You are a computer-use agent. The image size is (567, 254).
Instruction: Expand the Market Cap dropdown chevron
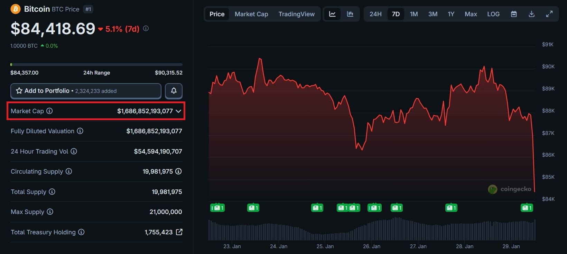click(178, 111)
